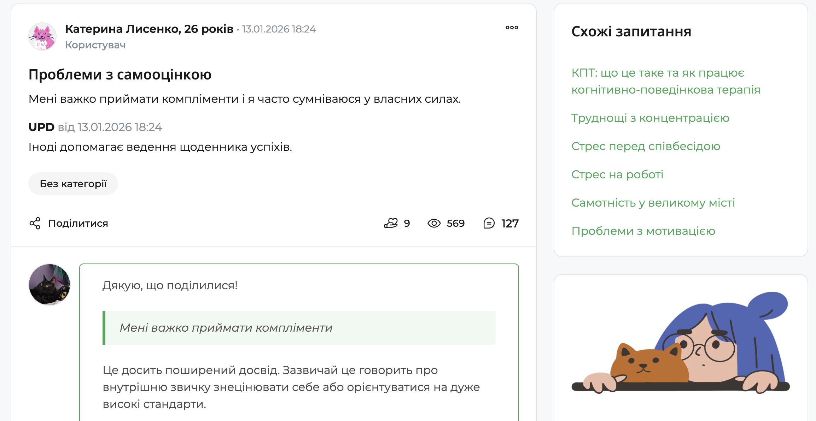The width and height of the screenshot is (816, 421).
Task: Select the 'Без категорії' category chip
Action: pyautogui.click(x=73, y=183)
